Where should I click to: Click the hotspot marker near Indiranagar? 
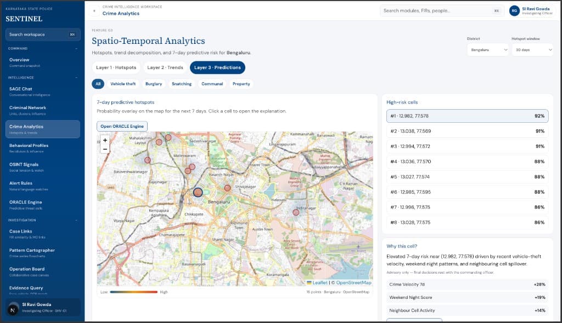296,212
